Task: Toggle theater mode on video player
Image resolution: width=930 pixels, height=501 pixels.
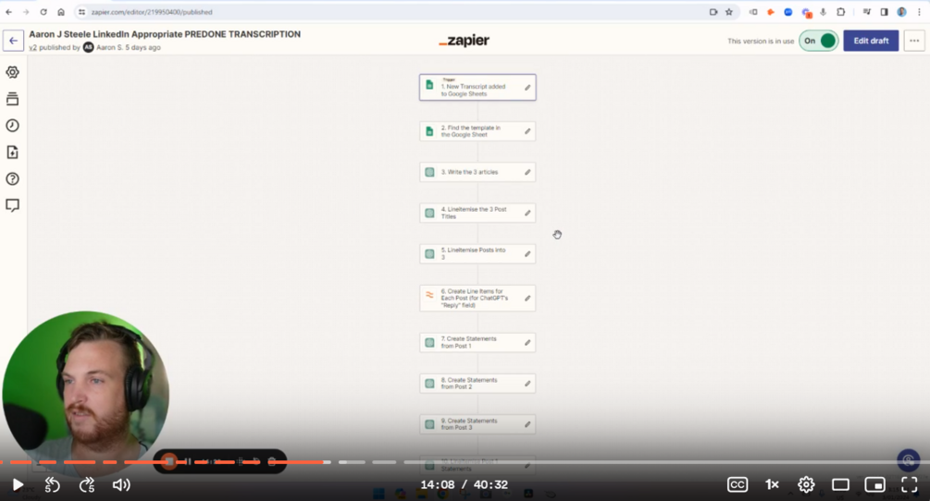Action: [x=840, y=485]
